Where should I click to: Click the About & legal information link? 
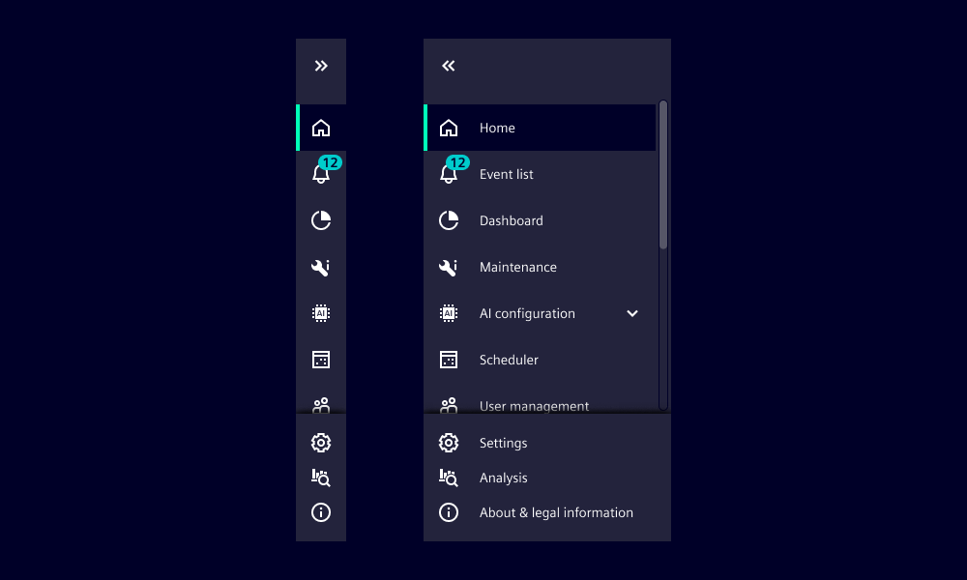click(x=556, y=512)
